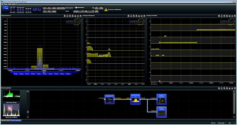Viewport: 237px width, 125px height.
Task: Click the floppy-disk save icon in Channel Power 2 header
Action: click(x=73, y=16)
